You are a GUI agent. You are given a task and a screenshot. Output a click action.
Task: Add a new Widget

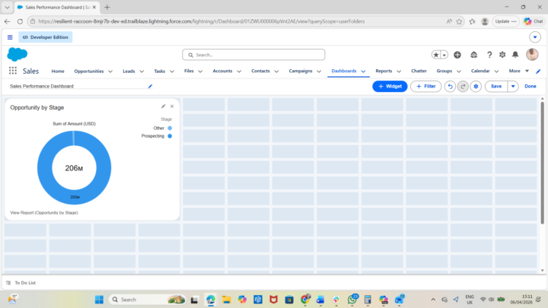tap(390, 86)
